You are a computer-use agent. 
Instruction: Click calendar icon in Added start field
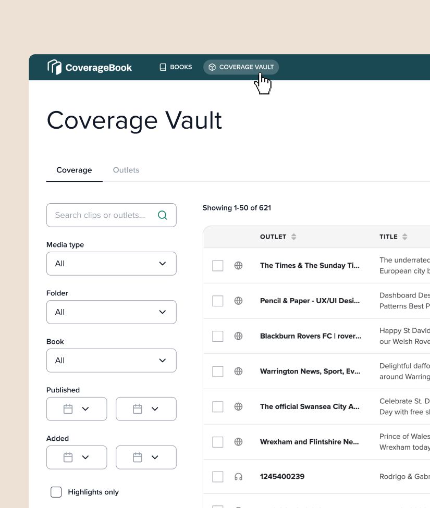click(68, 457)
